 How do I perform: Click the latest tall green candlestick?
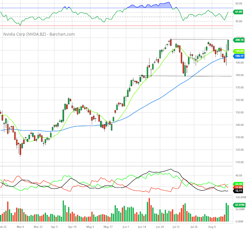pyautogui.click(x=228, y=45)
